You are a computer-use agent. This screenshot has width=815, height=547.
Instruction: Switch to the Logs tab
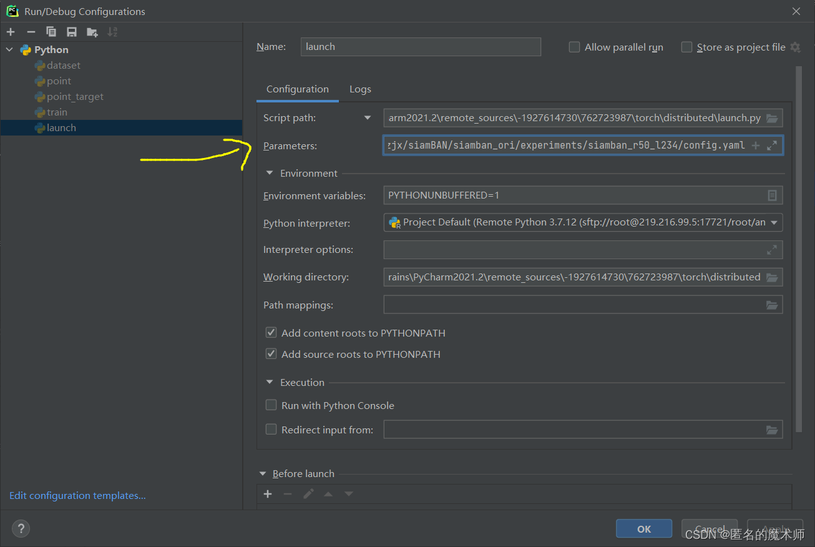pyautogui.click(x=360, y=89)
